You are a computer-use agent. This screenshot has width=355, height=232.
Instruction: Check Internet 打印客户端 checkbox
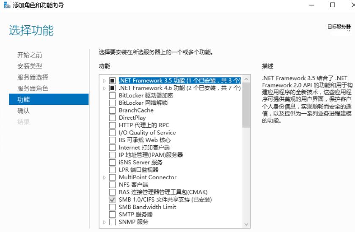click(112, 147)
